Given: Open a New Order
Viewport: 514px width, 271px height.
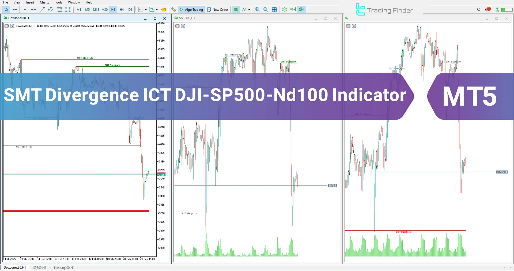Looking at the screenshot, I should click(x=218, y=10).
